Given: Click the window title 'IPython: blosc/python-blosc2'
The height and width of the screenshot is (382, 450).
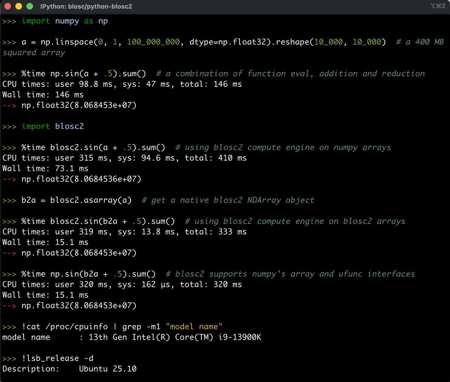Looking at the screenshot, I should coord(86,6).
